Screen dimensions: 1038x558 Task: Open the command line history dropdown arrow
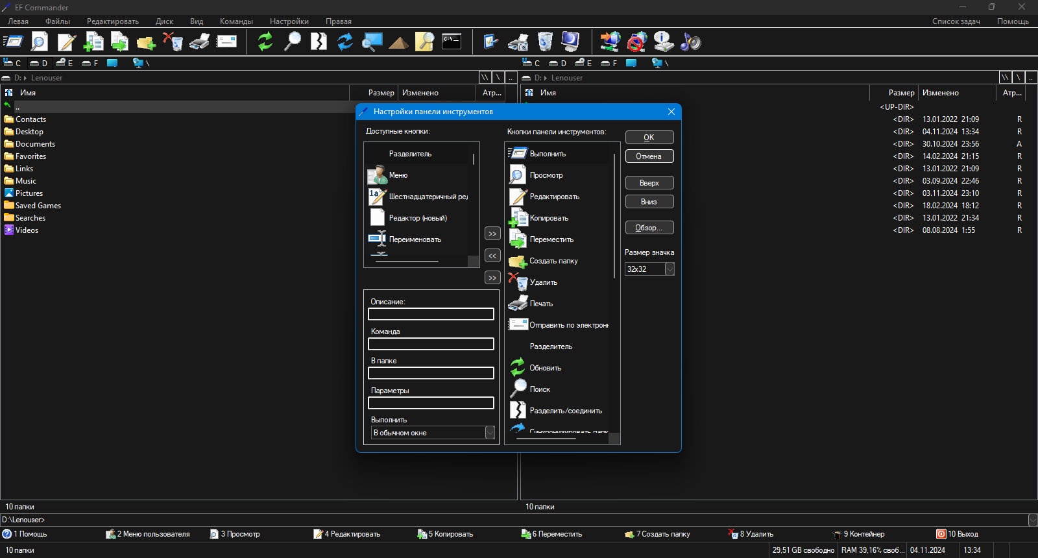(x=1033, y=520)
